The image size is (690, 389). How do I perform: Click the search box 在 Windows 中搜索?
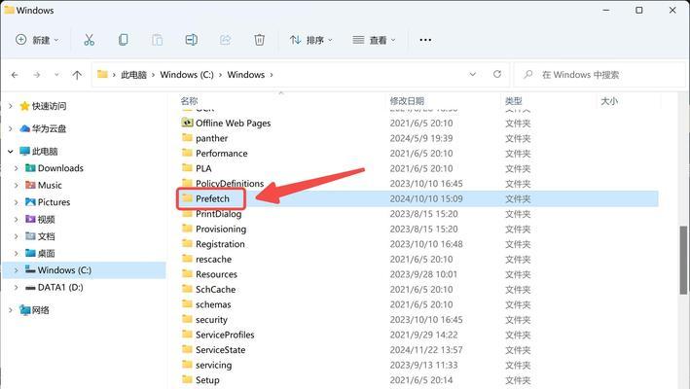click(599, 75)
